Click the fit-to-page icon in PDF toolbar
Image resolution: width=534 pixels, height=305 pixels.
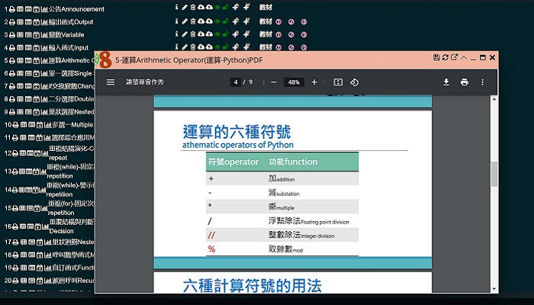(338, 82)
